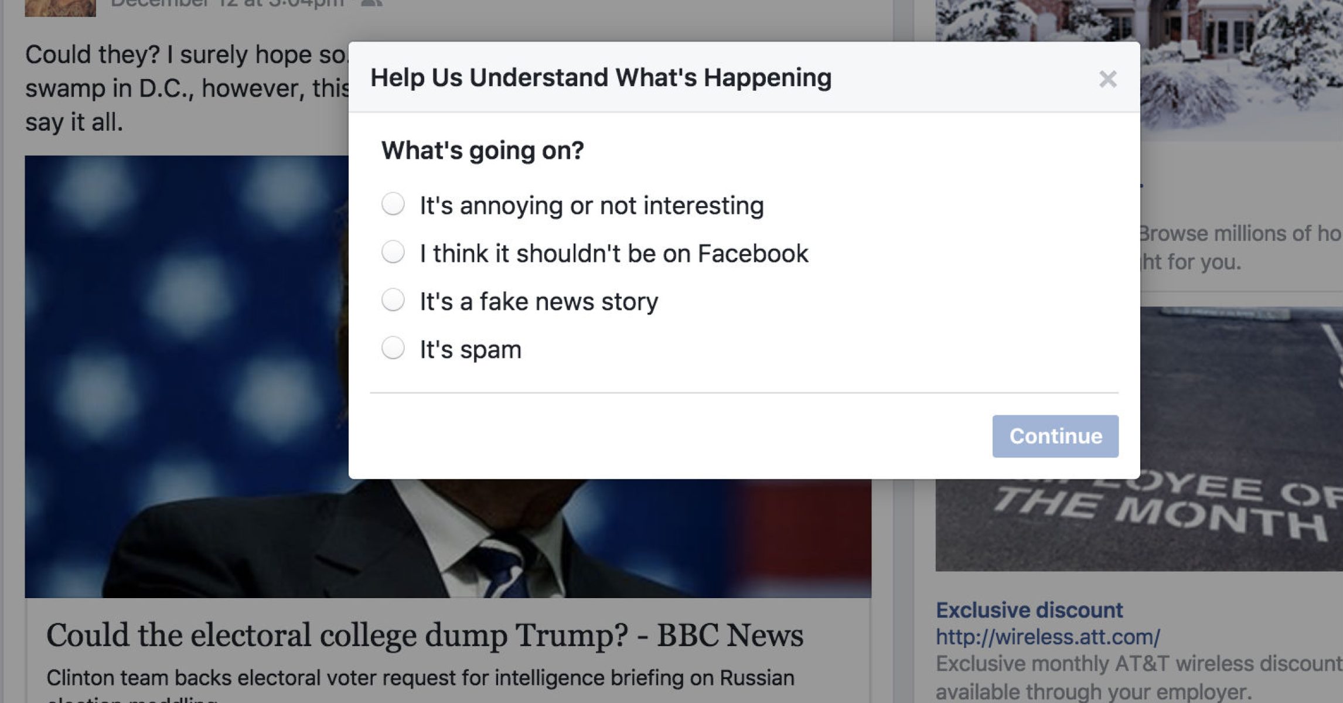The height and width of the screenshot is (703, 1343).
Task: Close the 'Help Us Understand What's Happening' dialog
Action: click(1107, 79)
